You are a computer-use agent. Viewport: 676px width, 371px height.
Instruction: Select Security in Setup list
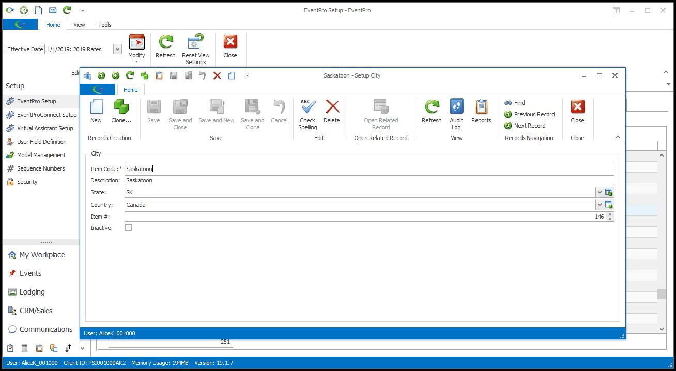(22, 182)
